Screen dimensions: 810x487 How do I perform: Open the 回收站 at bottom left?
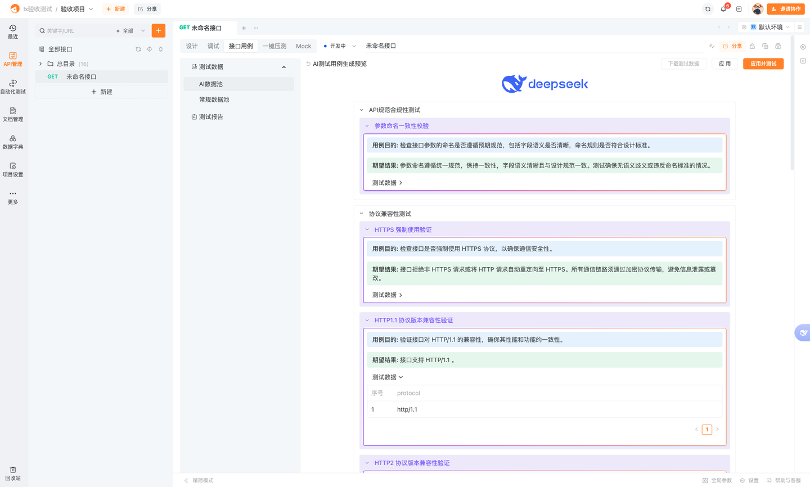(x=12, y=472)
